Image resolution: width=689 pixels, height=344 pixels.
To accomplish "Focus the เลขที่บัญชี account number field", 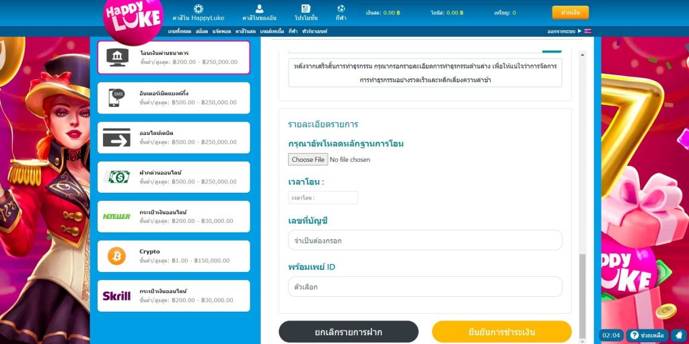I will 425,241.
